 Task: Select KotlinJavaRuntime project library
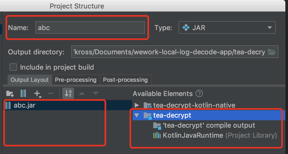(x=193, y=135)
